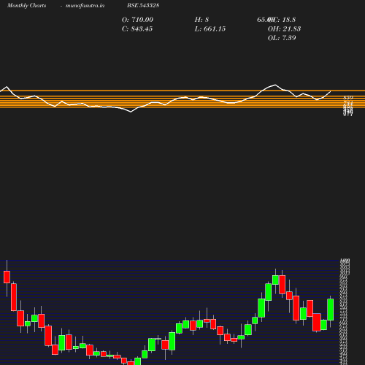Select the "BSE 543328" symbol text
This screenshot has height=365, width=365.
click(143, 5)
